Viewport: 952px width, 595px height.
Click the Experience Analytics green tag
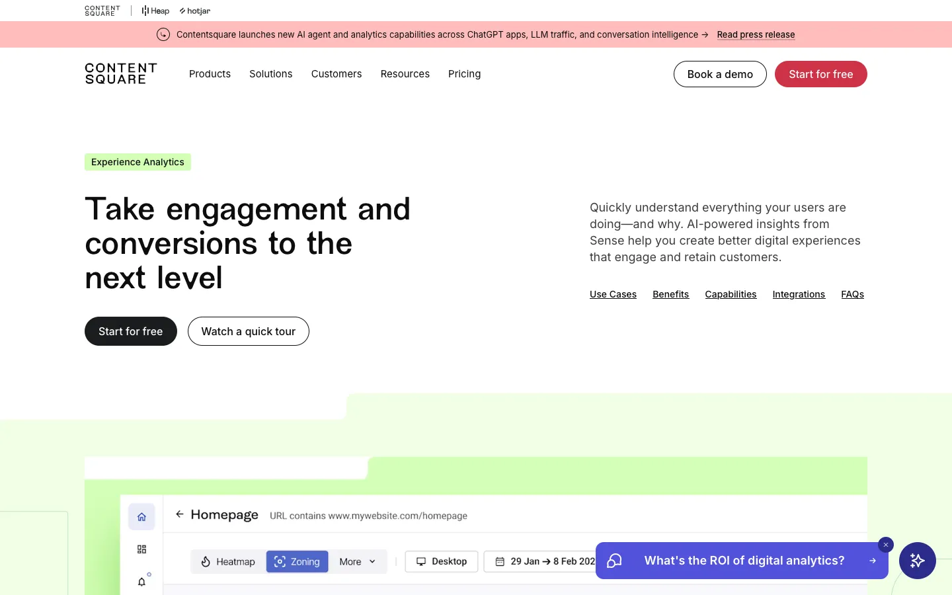[x=138, y=162]
